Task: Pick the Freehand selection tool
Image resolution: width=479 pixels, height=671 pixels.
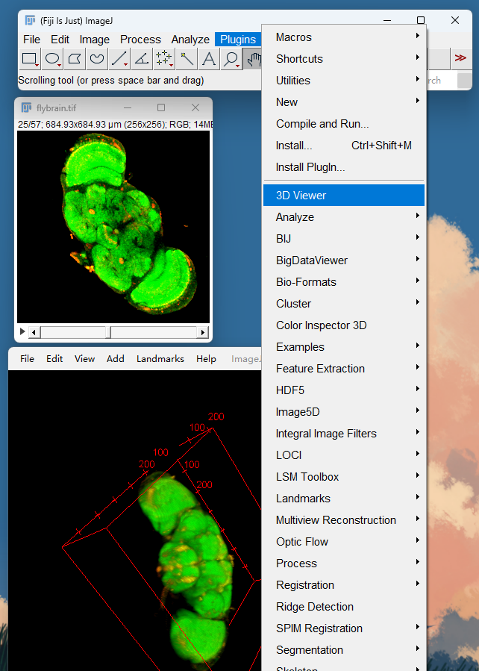Action: 97,59
